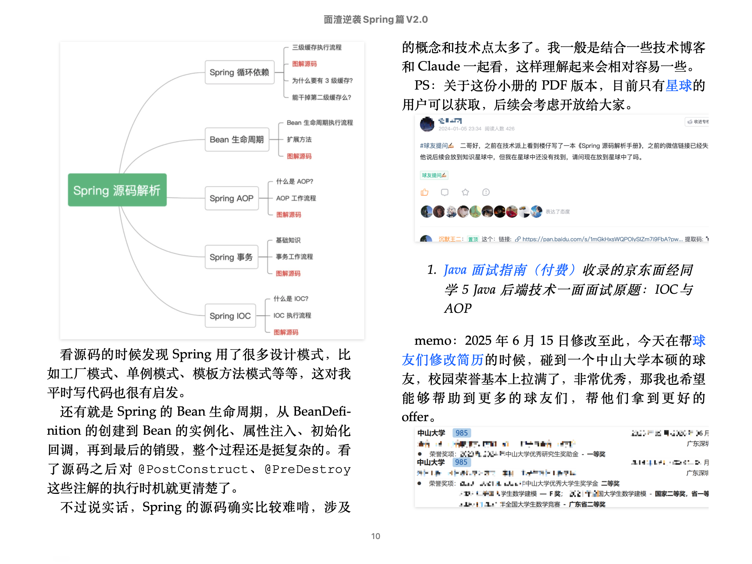Select the green Spring 源码解析 root node

pos(117,189)
